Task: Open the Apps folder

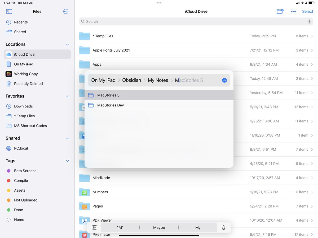Action: pyautogui.click(x=196, y=64)
